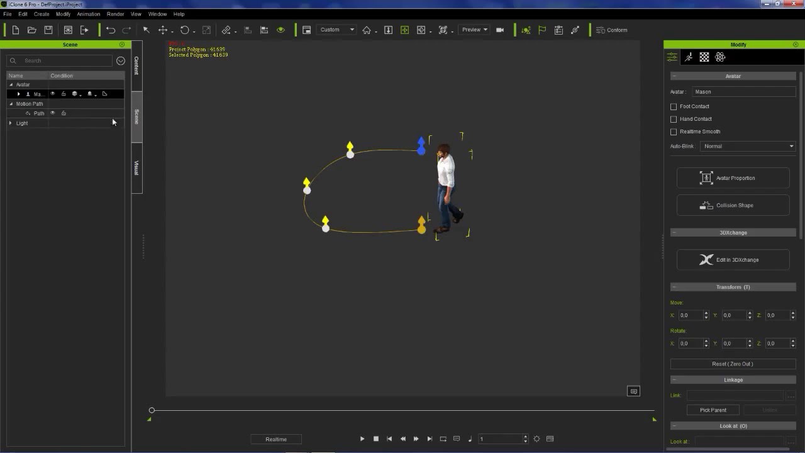Toggle the loop playback icon
Screen dimensions: 805x453
click(443, 439)
